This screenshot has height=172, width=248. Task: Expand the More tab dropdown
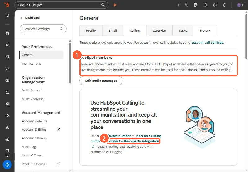pos(205,30)
